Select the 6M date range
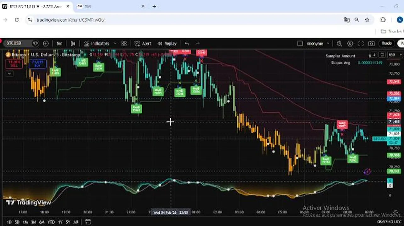404x226 pixels. [42, 222]
